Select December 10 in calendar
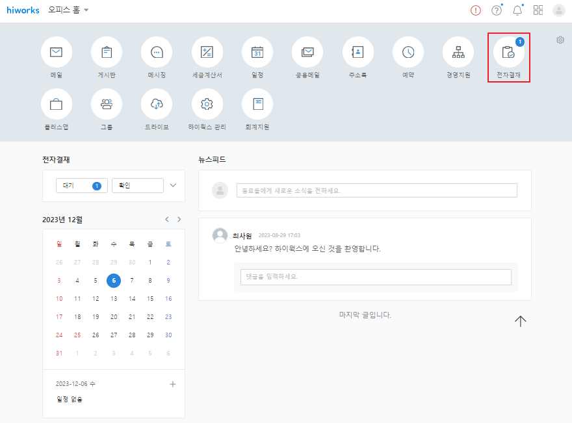This screenshot has height=423, width=572. 59,299
